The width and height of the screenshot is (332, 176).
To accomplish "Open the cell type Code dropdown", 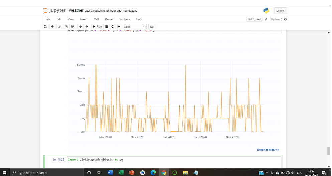I will (135, 26).
